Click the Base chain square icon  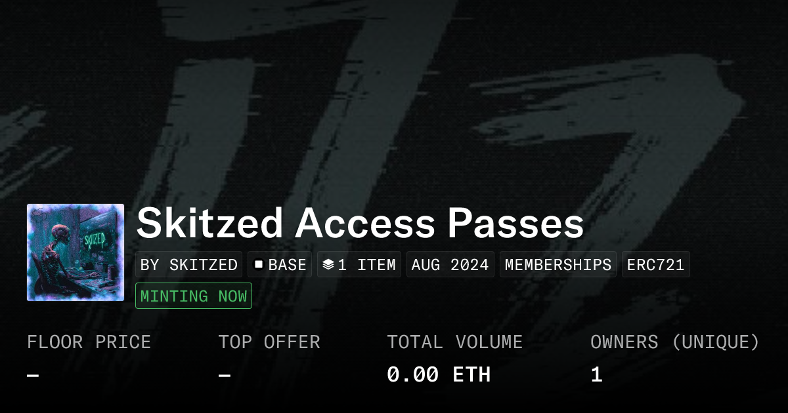click(259, 265)
